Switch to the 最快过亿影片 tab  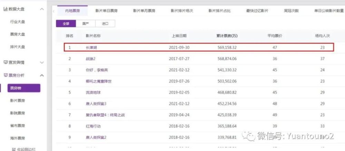click(x=257, y=11)
